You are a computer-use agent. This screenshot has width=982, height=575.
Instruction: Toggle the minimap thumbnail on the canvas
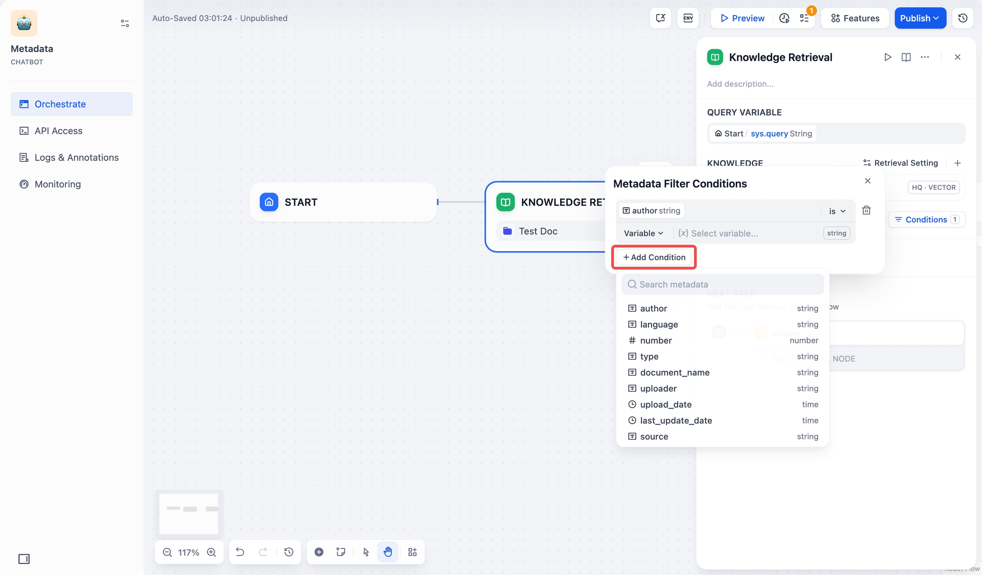point(189,513)
